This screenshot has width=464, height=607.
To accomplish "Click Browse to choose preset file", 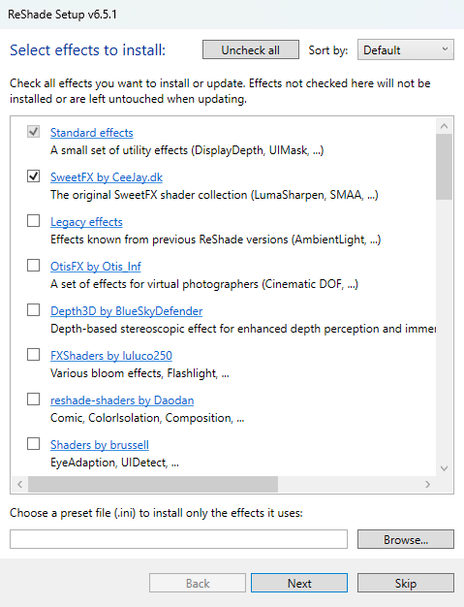I will [x=406, y=539].
